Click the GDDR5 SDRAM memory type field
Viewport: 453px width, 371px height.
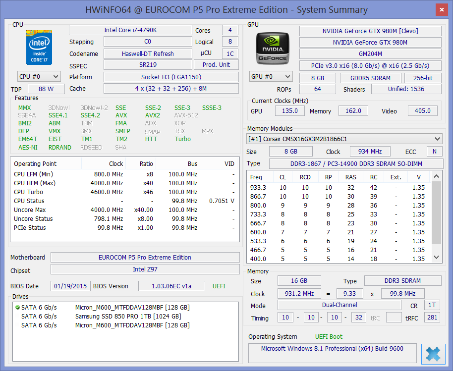coord(370,78)
